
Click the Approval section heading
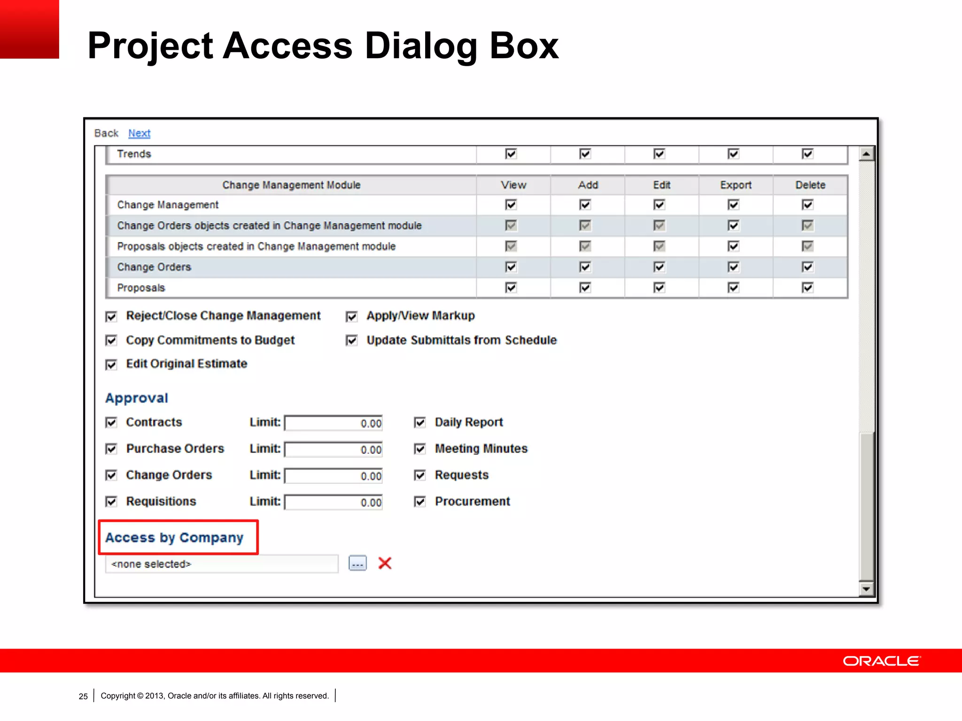[x=136, y=398]
